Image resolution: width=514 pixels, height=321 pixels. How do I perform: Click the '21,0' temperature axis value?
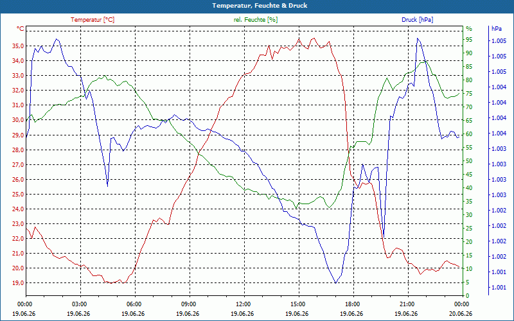(x=18, y=253)
